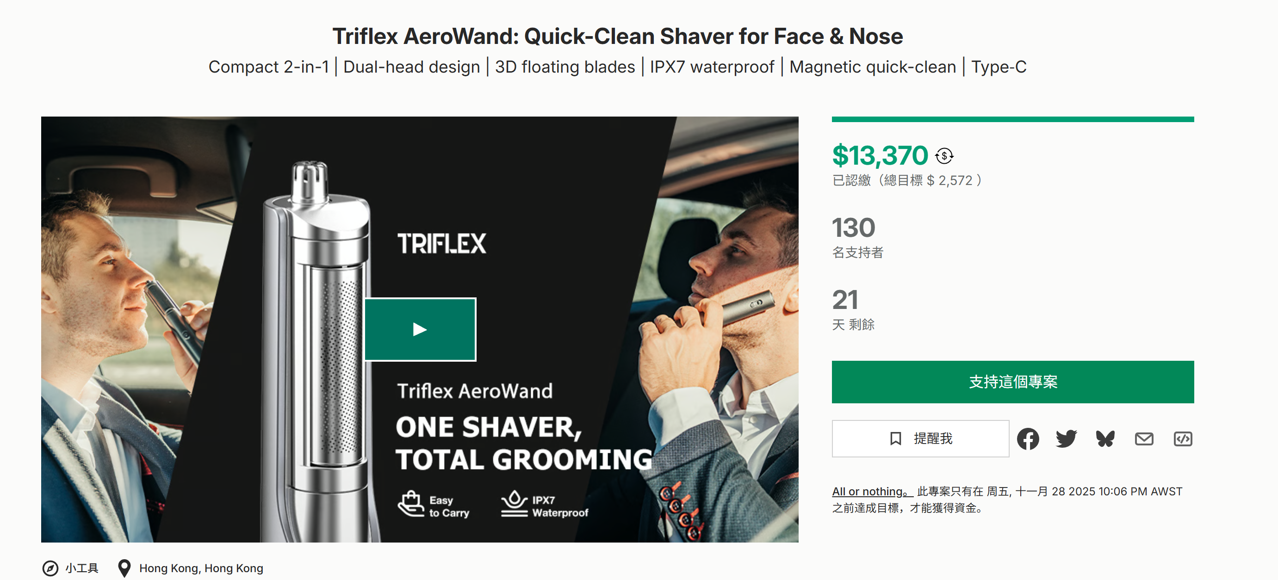Click the 提醒我 bookmark button
1278x580 pixels.
[x=920, y=439]
